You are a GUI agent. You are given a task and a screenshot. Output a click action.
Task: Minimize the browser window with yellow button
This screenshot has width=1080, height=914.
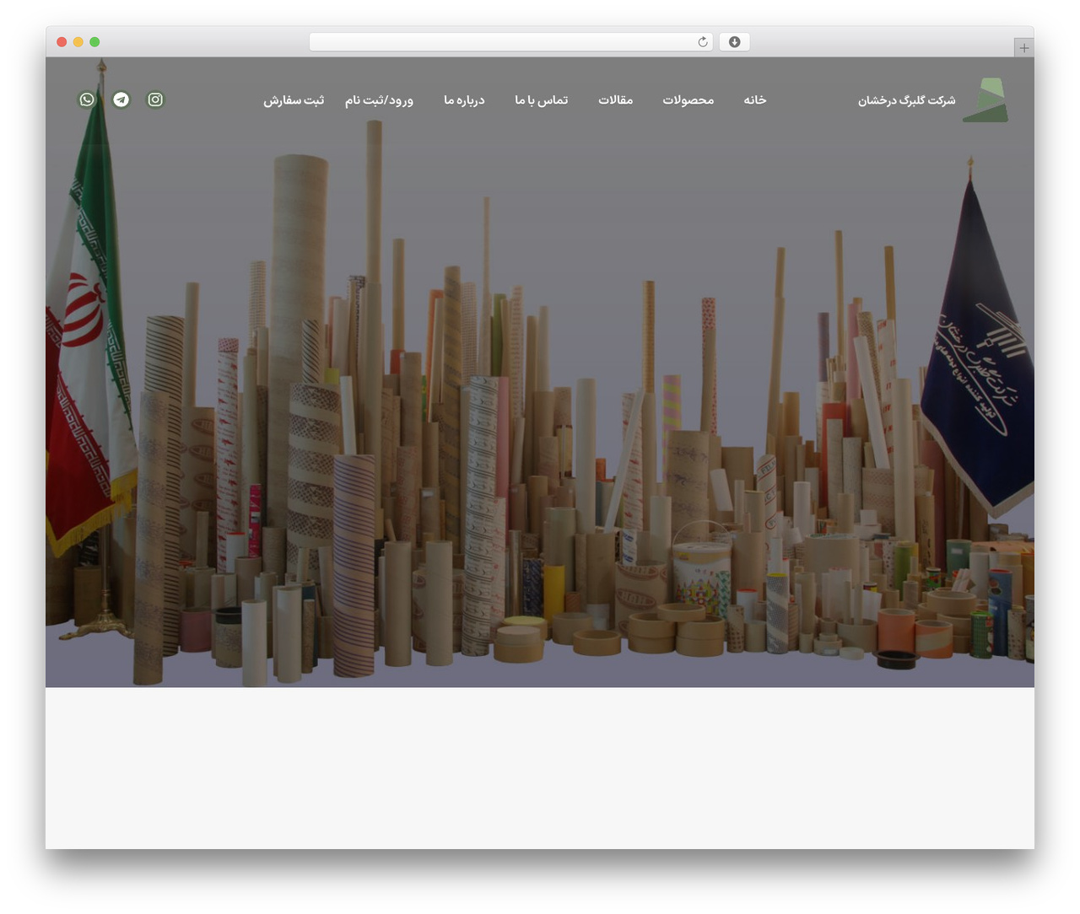pyautogui.click(x=78, y=42)
